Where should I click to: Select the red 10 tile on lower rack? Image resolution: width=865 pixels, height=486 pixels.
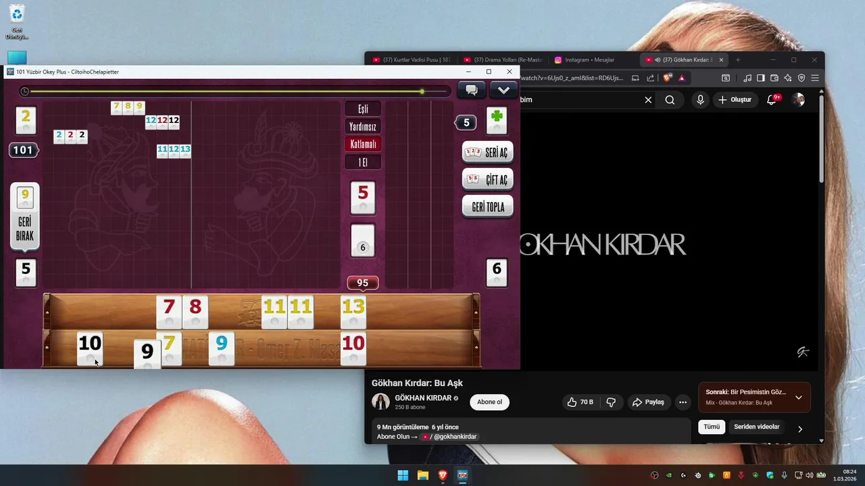[x=353, y=348]
